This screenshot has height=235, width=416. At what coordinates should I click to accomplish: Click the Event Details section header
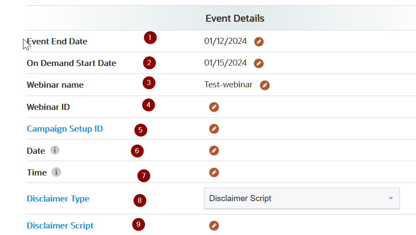point(235,18)
